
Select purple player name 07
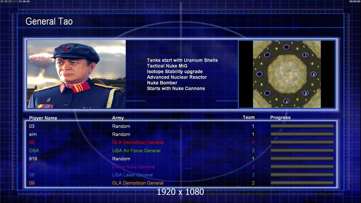(32, 167)
